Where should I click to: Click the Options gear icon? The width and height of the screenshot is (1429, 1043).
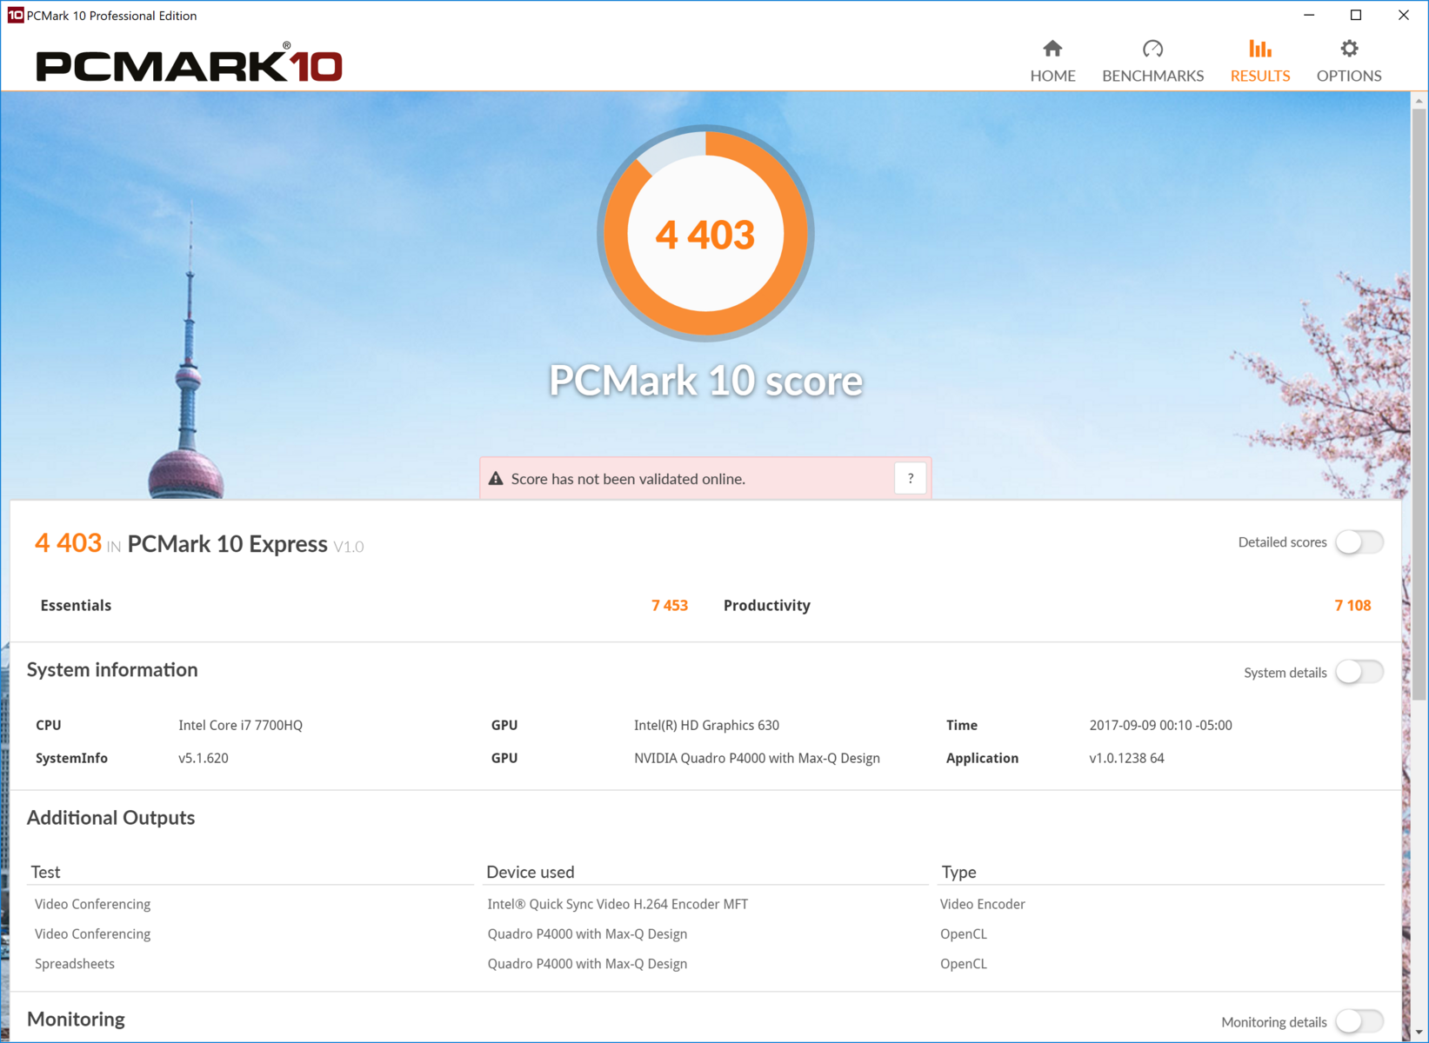(1349, 49)
